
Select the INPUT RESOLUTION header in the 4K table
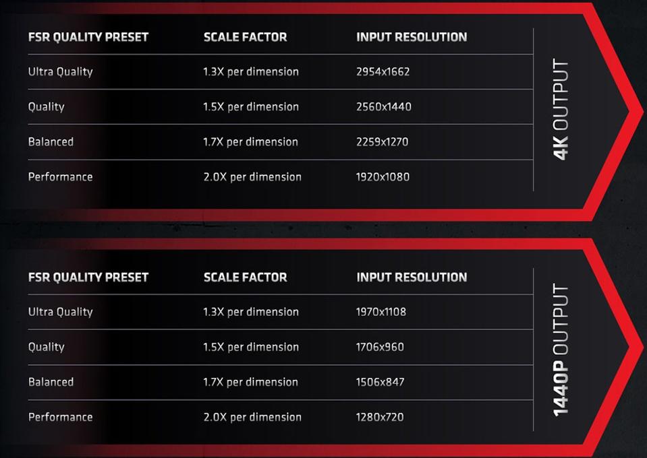coord(412,37)
